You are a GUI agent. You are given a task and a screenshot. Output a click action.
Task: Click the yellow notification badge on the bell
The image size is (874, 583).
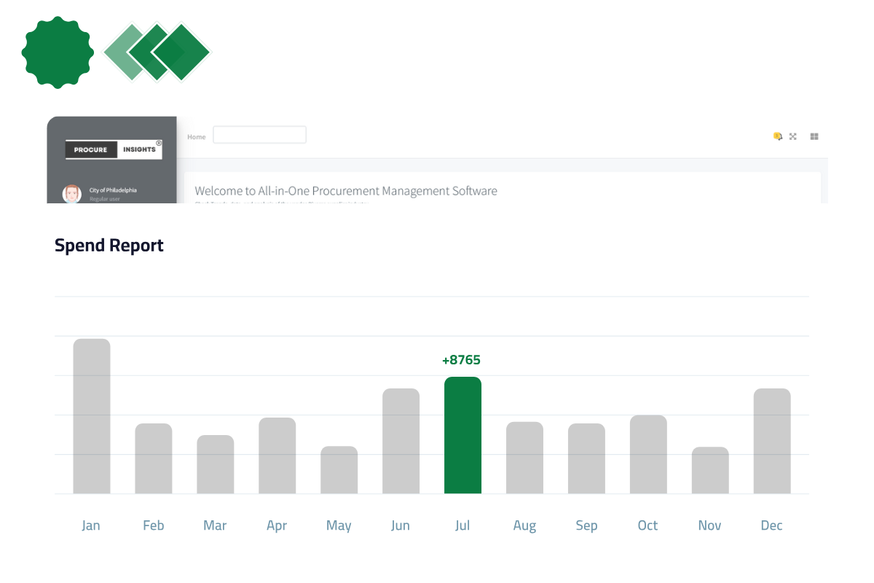click(776, 136)
